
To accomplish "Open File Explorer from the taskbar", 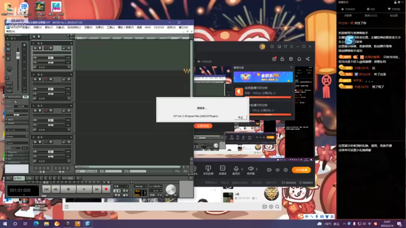I will point(46,223).
